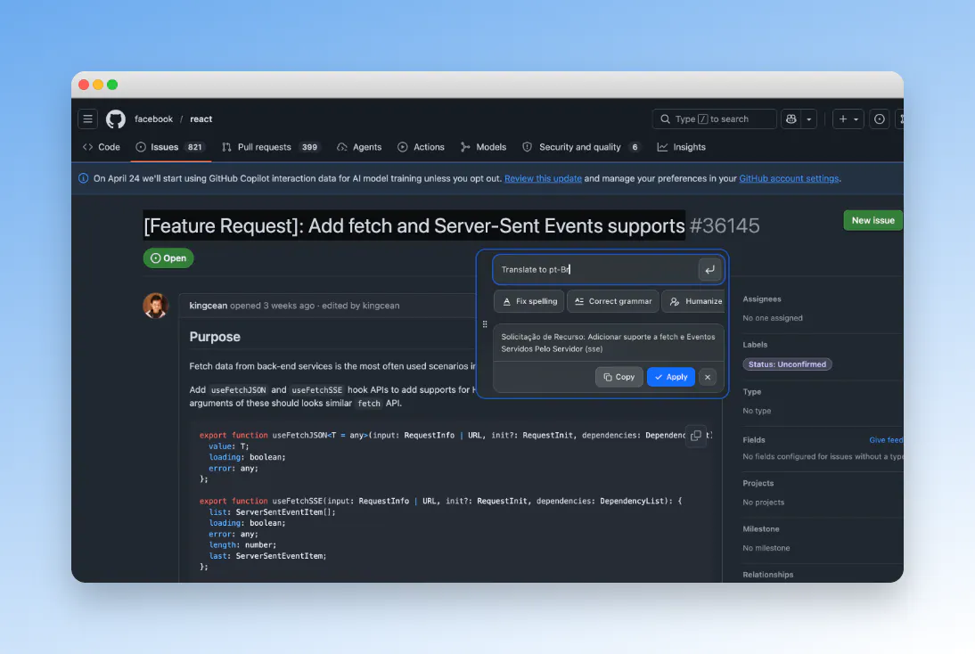The height and width of the screenshot is (654, 975).
Task: Click the issue number #36145
Action: [725, 225]
